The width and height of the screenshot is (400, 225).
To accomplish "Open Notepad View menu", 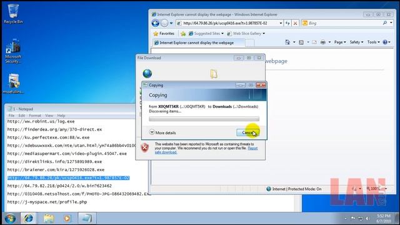I will tap(49, 116).
